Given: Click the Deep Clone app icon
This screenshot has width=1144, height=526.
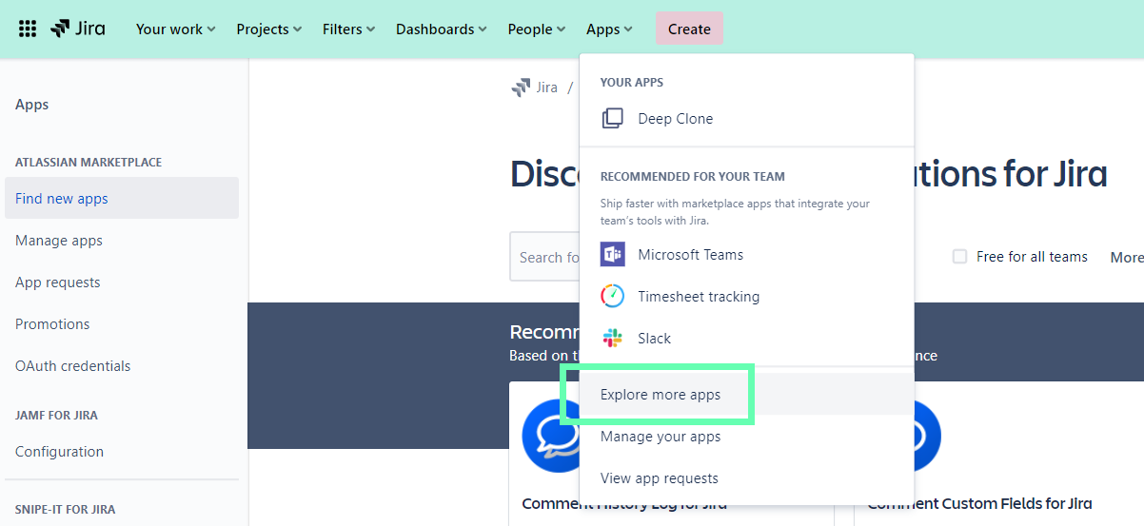Looking at the screenshot, I should (612, 119).
